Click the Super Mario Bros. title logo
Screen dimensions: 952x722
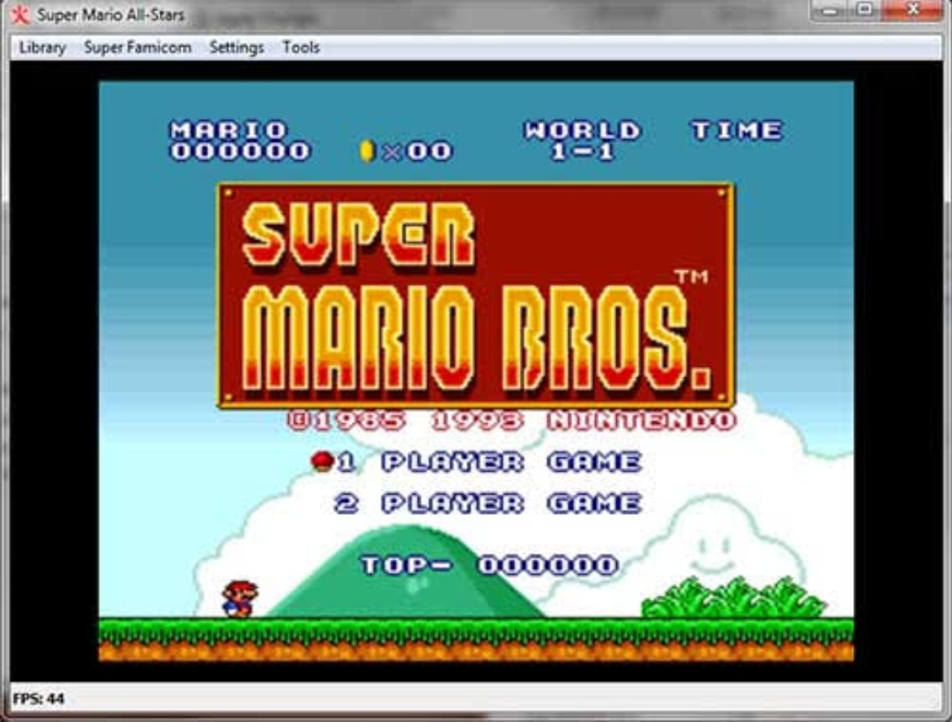coord(476,295)
